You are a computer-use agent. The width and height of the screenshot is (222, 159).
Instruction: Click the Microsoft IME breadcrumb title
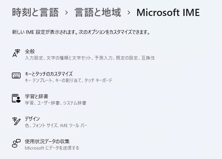tap(168, 13)
